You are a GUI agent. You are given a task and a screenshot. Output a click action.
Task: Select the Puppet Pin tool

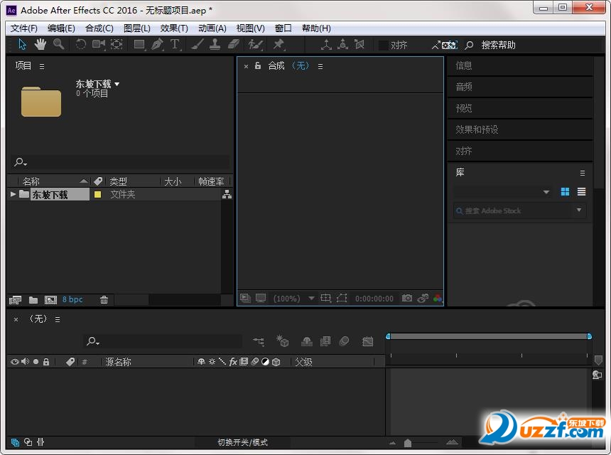coord(279,44)
